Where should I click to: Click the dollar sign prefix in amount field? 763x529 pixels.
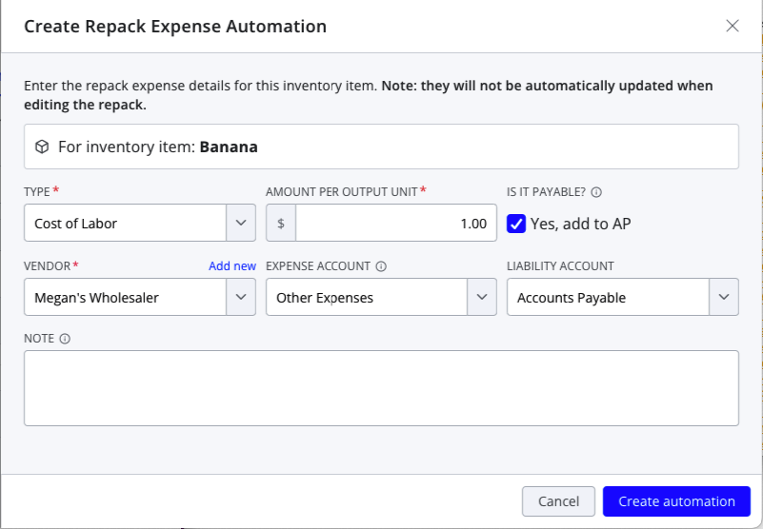[x=281, y=224]
